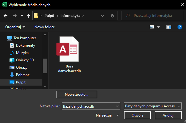Image resolution: width=186 pixels, height=123 pixels.
Task: Go to the Pobrane folder
Action: point(22,75)
